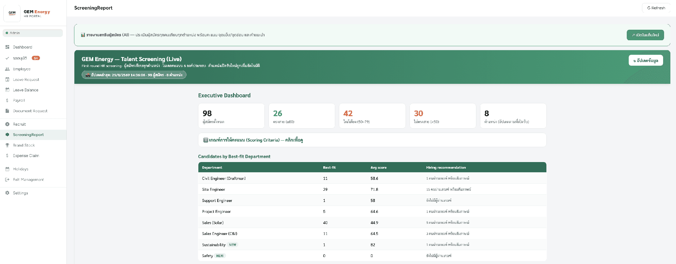Select the Sales (Solar) row

(372, 222)
